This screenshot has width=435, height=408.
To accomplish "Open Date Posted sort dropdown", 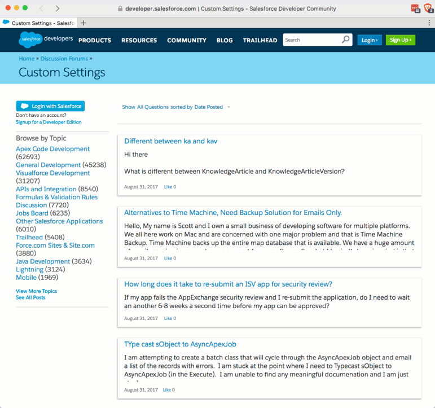I will (x=209, y=107).
